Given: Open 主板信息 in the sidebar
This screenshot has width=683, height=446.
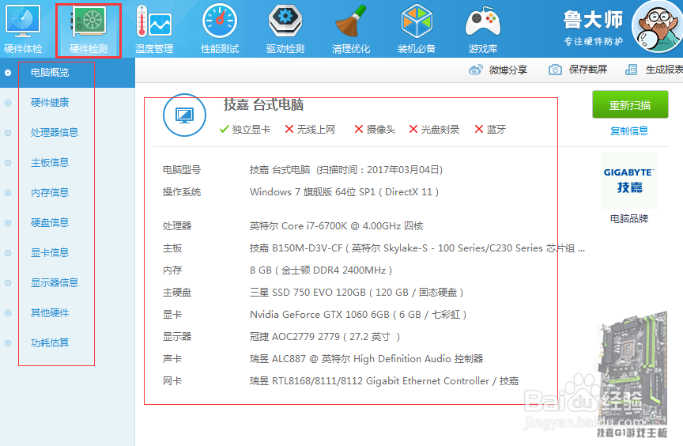Looking at the screenshot, I should [x=50, y=163].
